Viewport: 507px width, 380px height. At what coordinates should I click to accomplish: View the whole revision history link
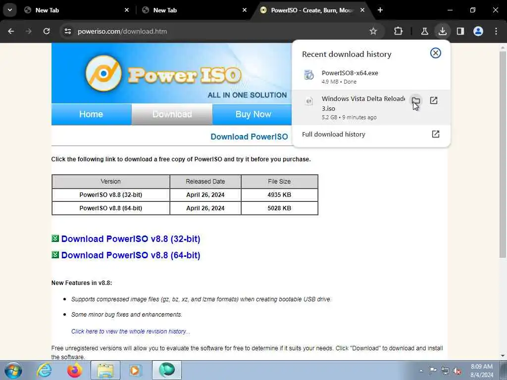pyautogui.click(x=131, y=332)
